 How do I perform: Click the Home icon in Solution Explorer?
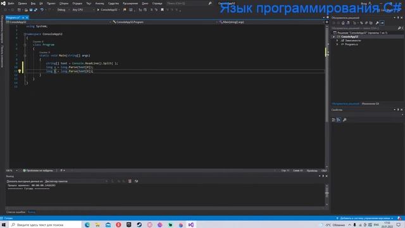pyautogui.click(x=343, y=23)
